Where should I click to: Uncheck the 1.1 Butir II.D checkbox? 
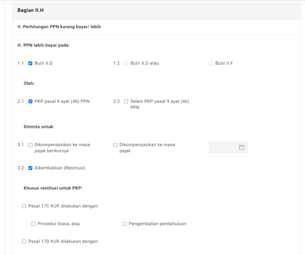(30, 63)
